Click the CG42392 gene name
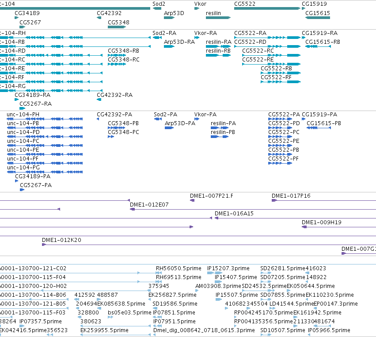Screen dimensions: 376x337 (109, 13)
